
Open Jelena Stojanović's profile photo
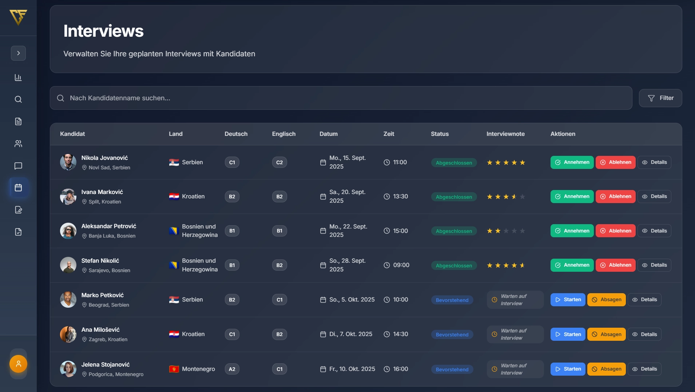coord(68,369)
